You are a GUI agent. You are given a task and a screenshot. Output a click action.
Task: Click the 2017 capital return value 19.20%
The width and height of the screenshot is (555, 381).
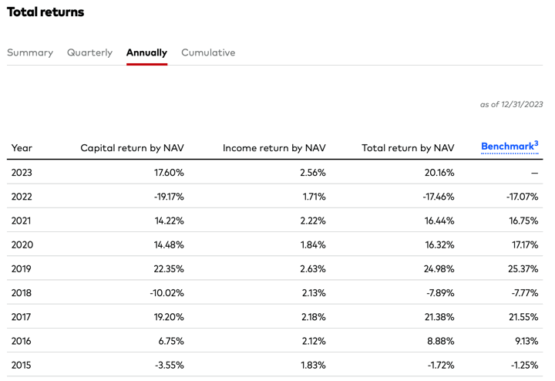coord(167,317)
